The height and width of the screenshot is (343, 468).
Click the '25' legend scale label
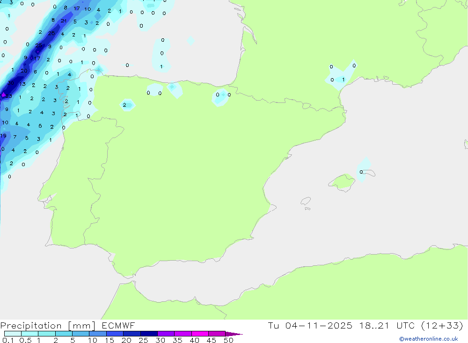[x=144, y=340]
